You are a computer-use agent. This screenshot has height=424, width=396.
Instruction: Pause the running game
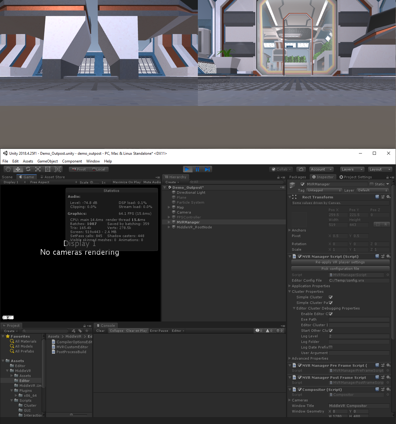pyautogui.click(x=197, y=169)
